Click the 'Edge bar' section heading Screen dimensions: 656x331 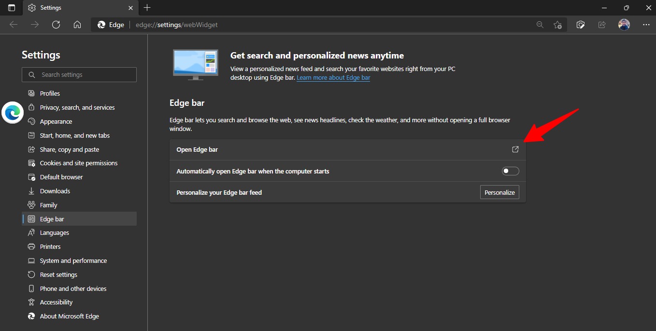click(187, 103)
